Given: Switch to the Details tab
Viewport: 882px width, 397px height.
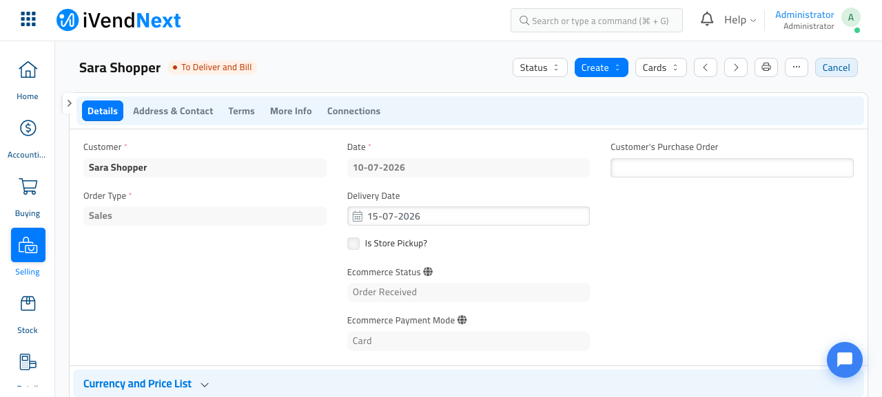Looking at the screenshot, I should 103,111.
